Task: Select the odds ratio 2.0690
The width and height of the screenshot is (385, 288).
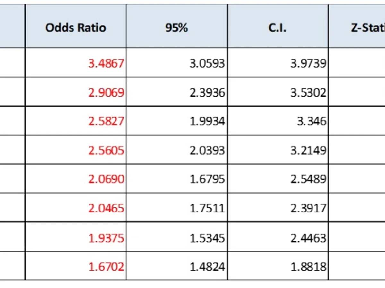Action: pos(106,179)
